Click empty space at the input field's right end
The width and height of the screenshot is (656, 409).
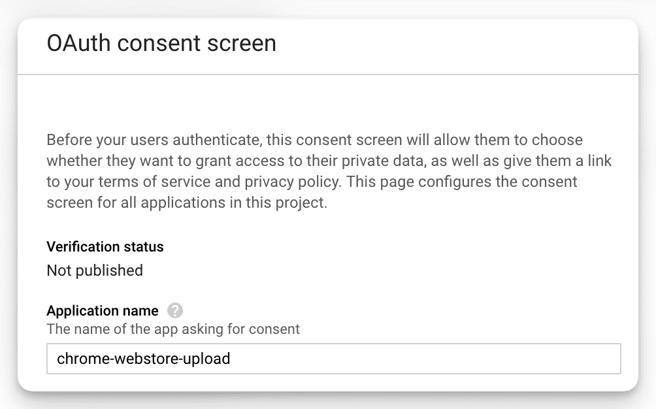tap(588, 359)
